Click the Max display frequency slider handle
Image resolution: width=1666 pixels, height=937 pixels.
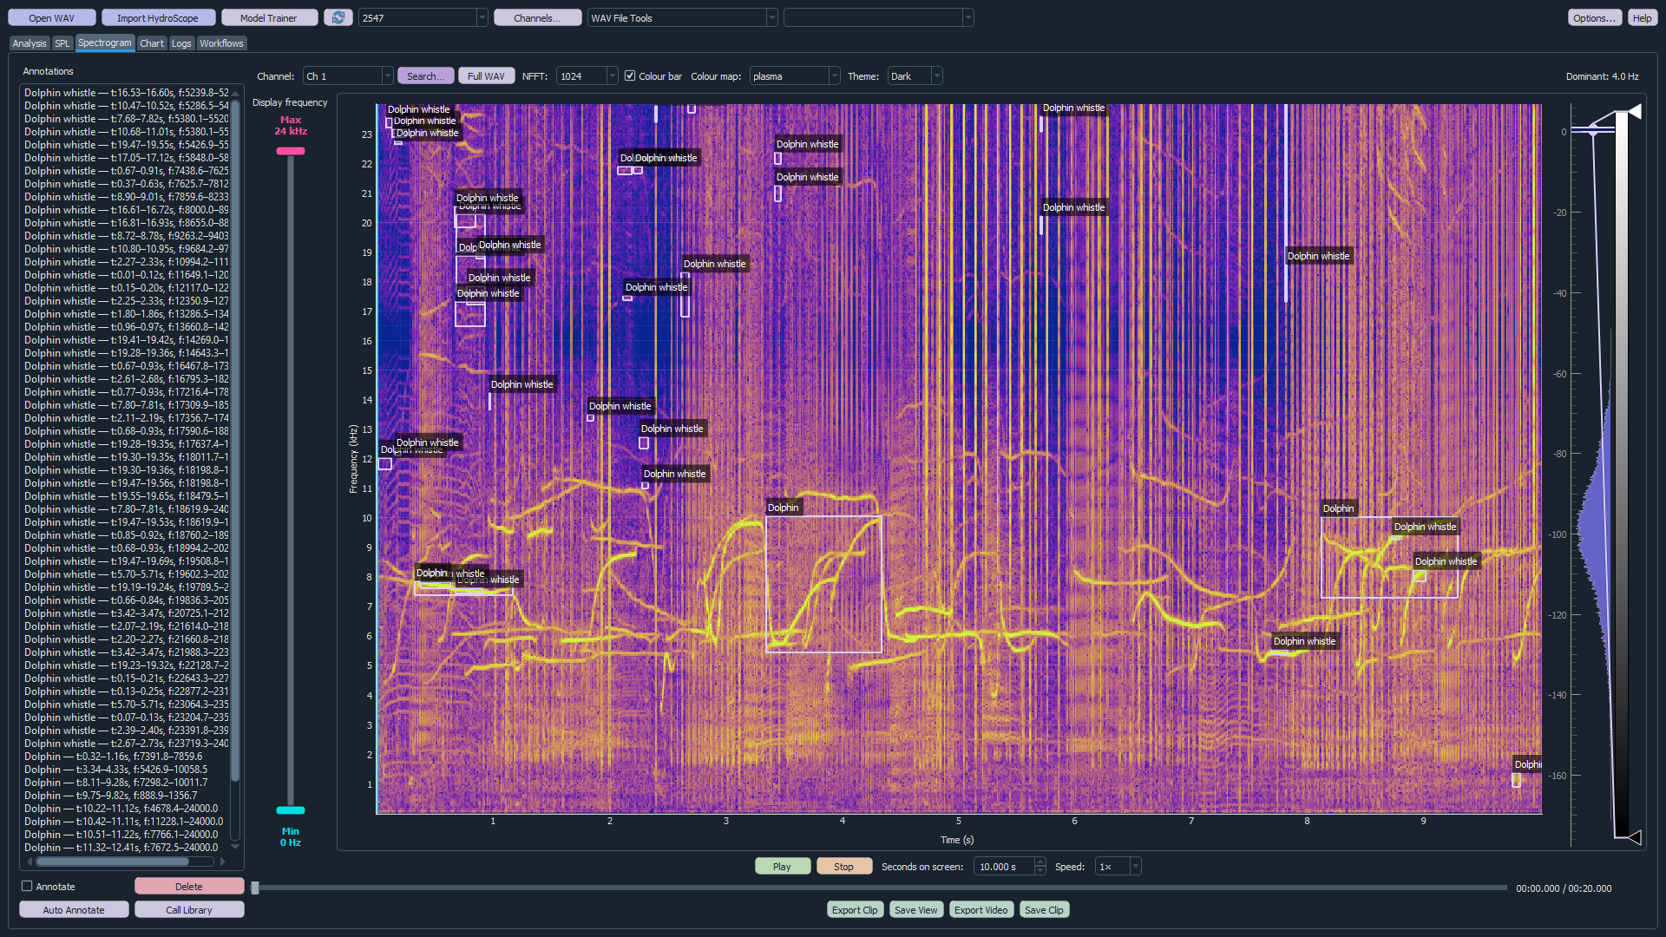coord(291,151)
